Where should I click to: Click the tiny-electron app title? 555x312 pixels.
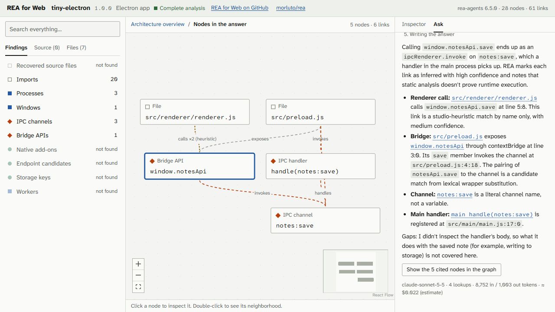coord(71,8)
